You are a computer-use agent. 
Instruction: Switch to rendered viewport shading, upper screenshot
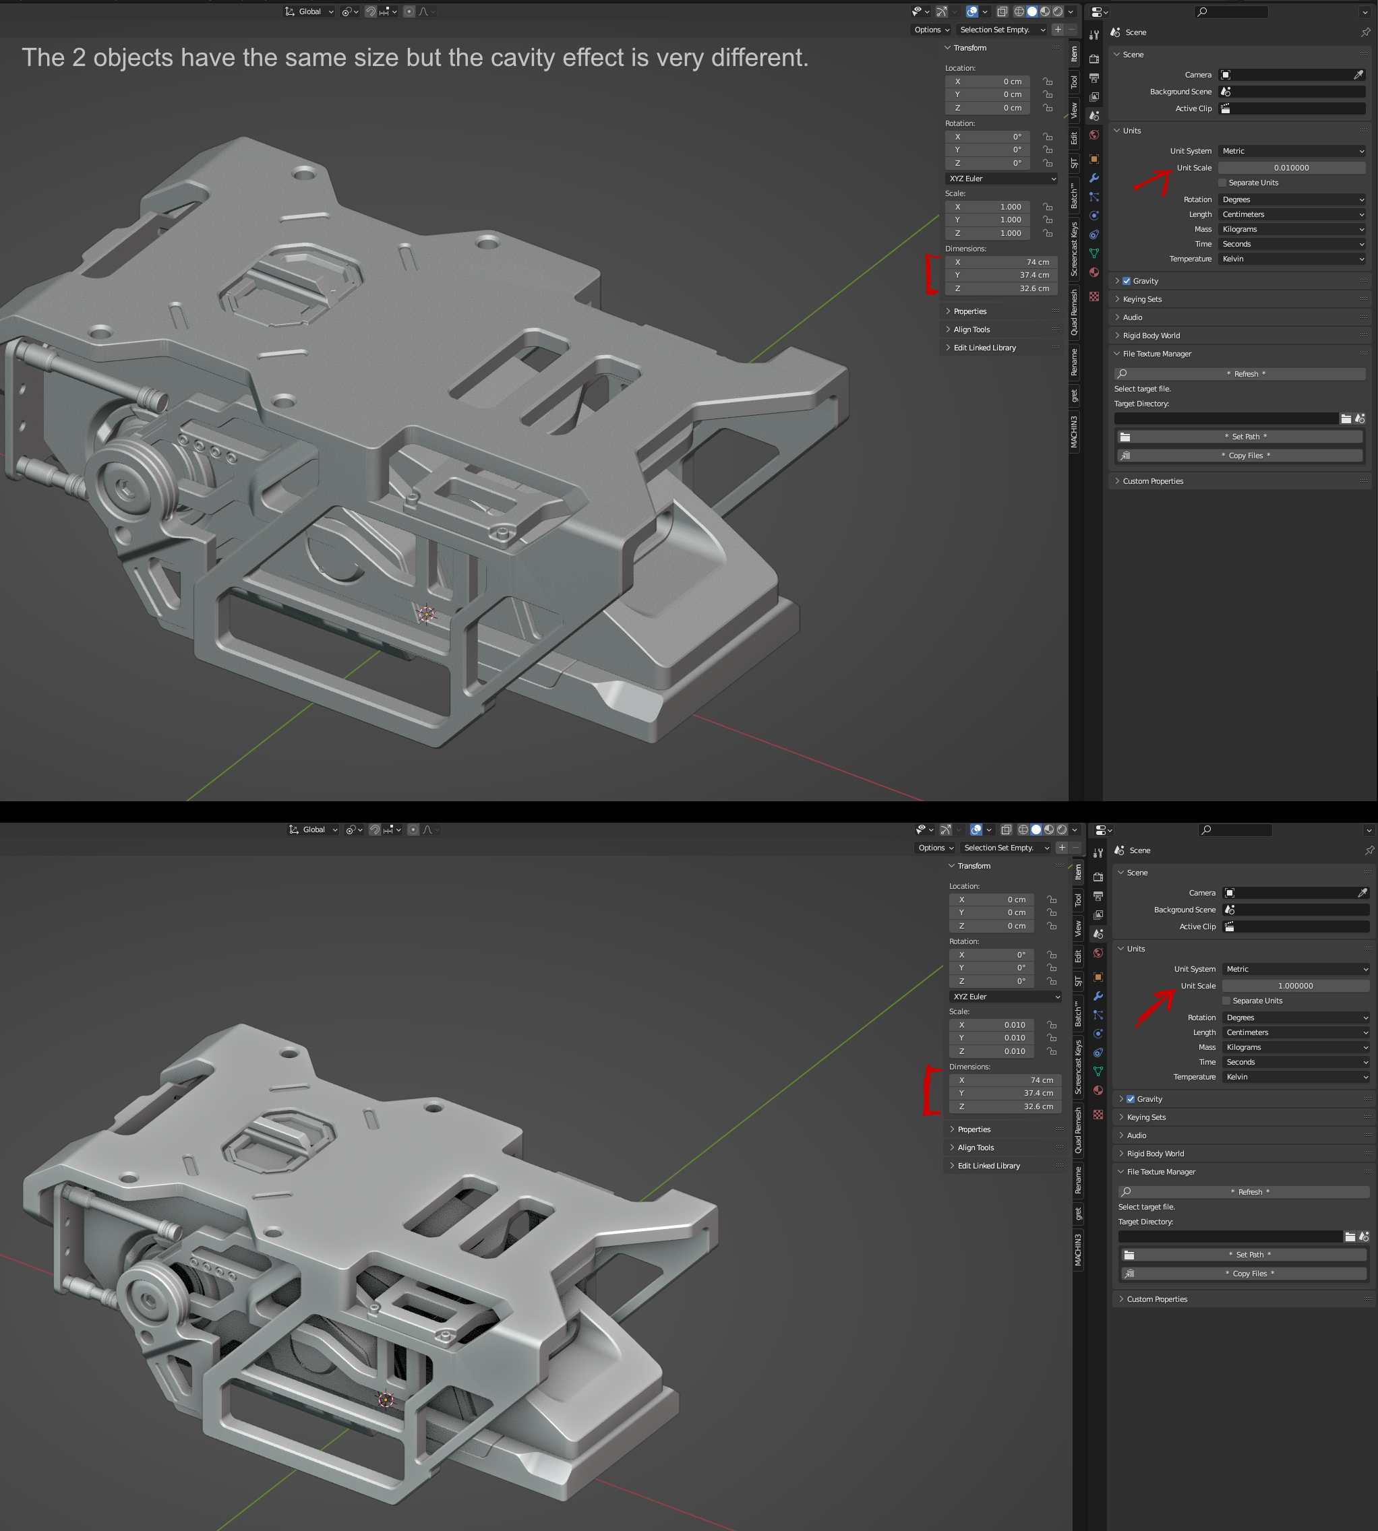click(1058, 11)
